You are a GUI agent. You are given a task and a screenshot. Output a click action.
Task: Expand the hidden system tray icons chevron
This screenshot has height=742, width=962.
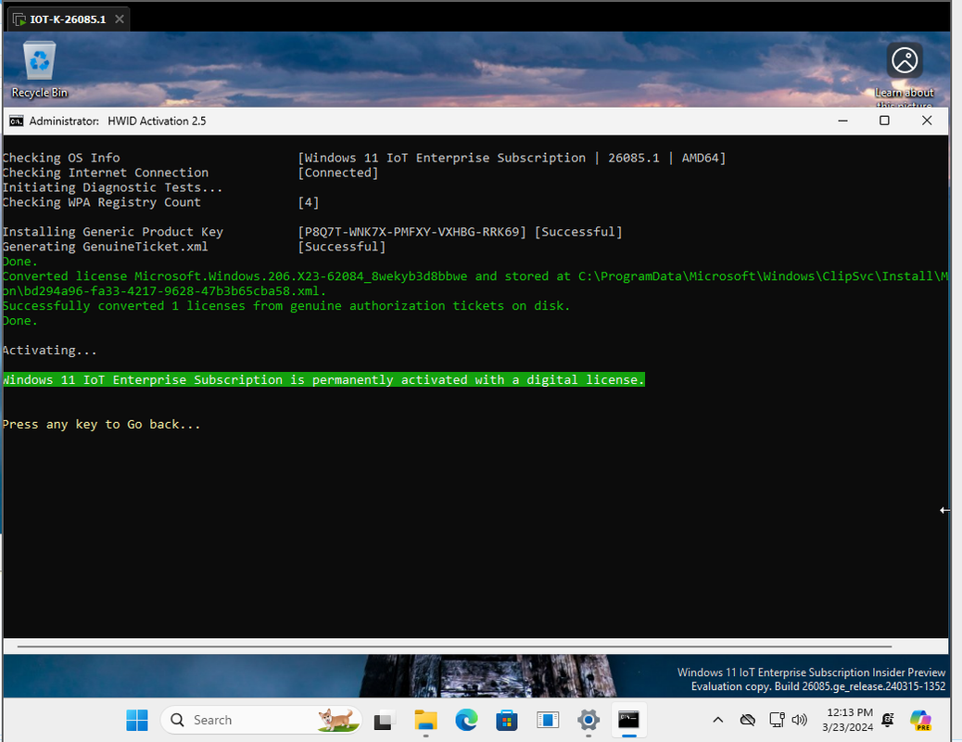(718, 720)
